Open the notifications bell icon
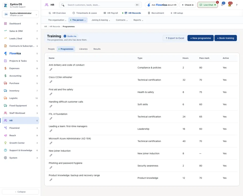Screen dimensions: 243x196 pos(230,5)
